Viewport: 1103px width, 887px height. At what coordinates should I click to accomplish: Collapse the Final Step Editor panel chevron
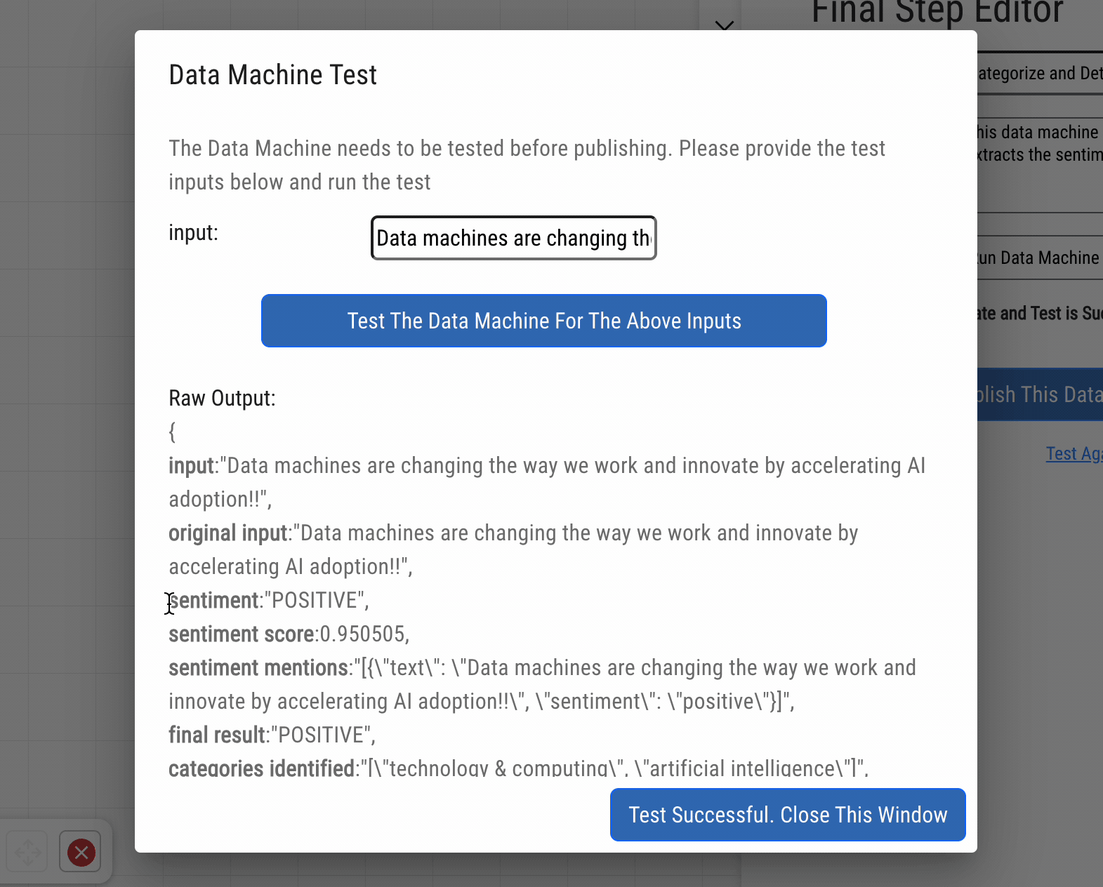724,27
